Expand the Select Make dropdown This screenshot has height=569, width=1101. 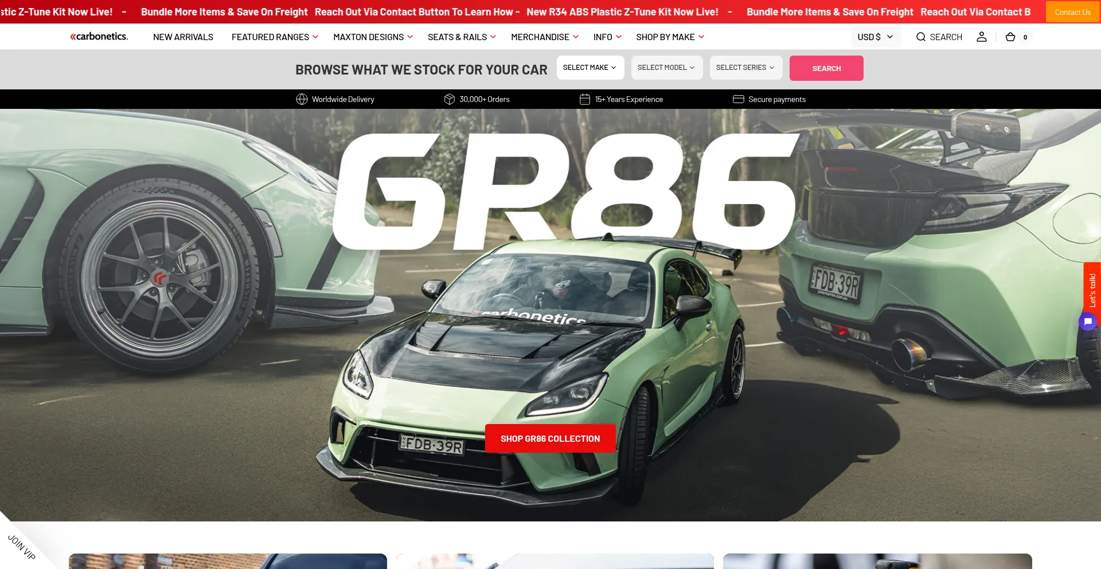point(589,68)
